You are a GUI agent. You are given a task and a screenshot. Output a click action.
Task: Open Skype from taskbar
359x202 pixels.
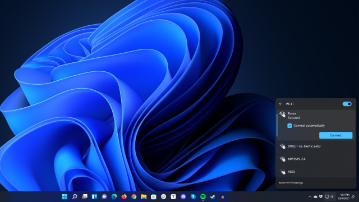[193, 196]
